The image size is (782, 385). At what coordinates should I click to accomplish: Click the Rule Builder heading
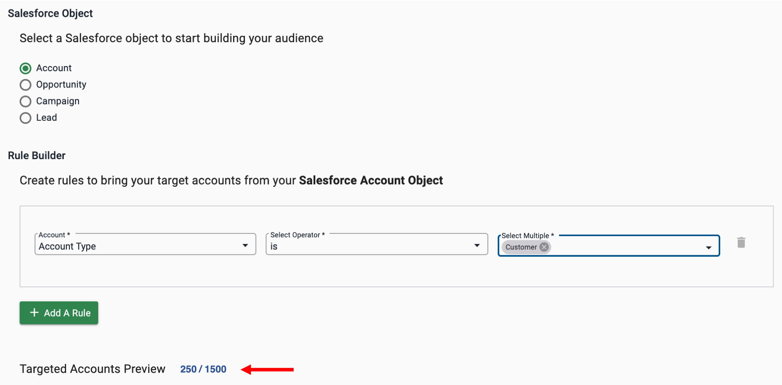tap(37, 156)
